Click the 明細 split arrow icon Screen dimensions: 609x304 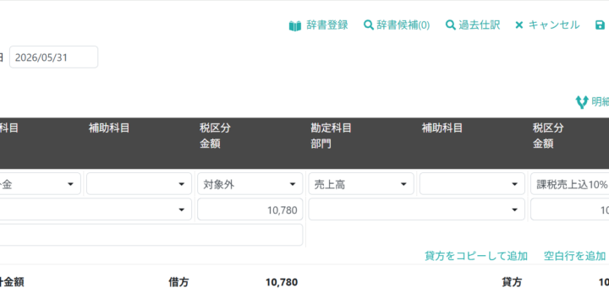(x=581, y=102)
